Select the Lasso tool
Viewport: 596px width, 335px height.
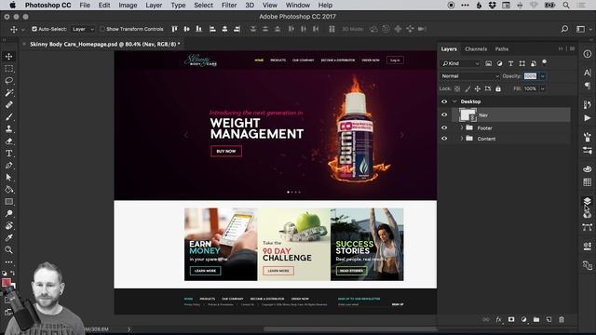click(x=8, y=81)
